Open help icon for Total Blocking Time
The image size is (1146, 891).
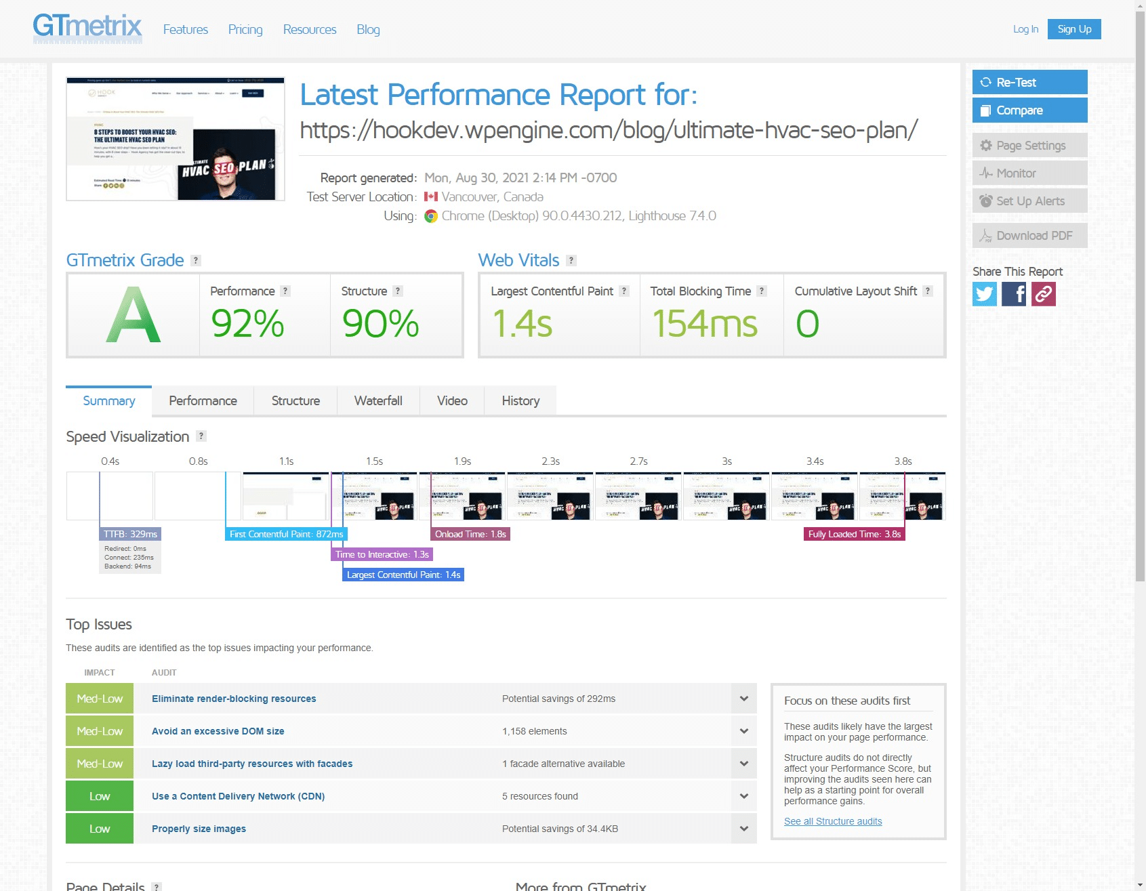[x=762, y=291]
